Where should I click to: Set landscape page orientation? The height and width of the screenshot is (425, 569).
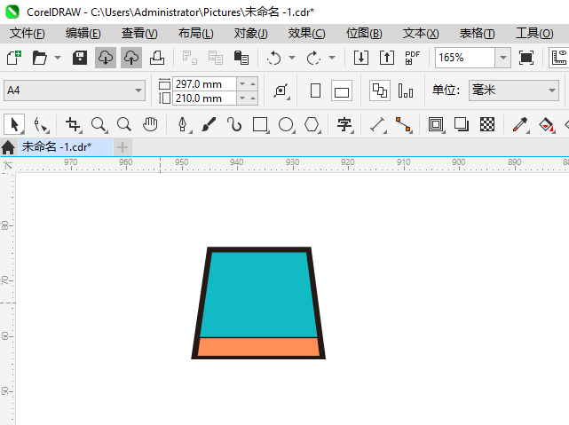coord(342,91)
